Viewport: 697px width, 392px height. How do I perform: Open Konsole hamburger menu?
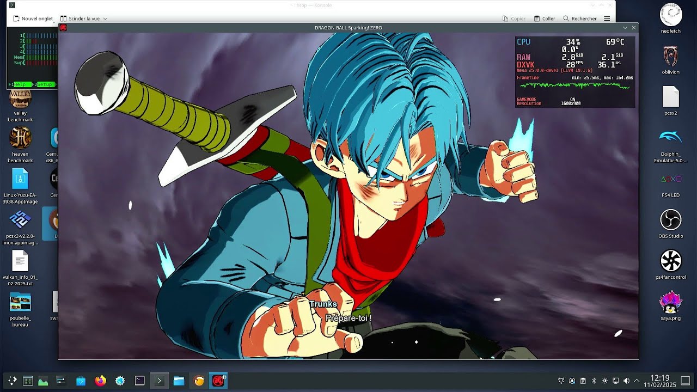pyautogui.click(x=607, y=19)
